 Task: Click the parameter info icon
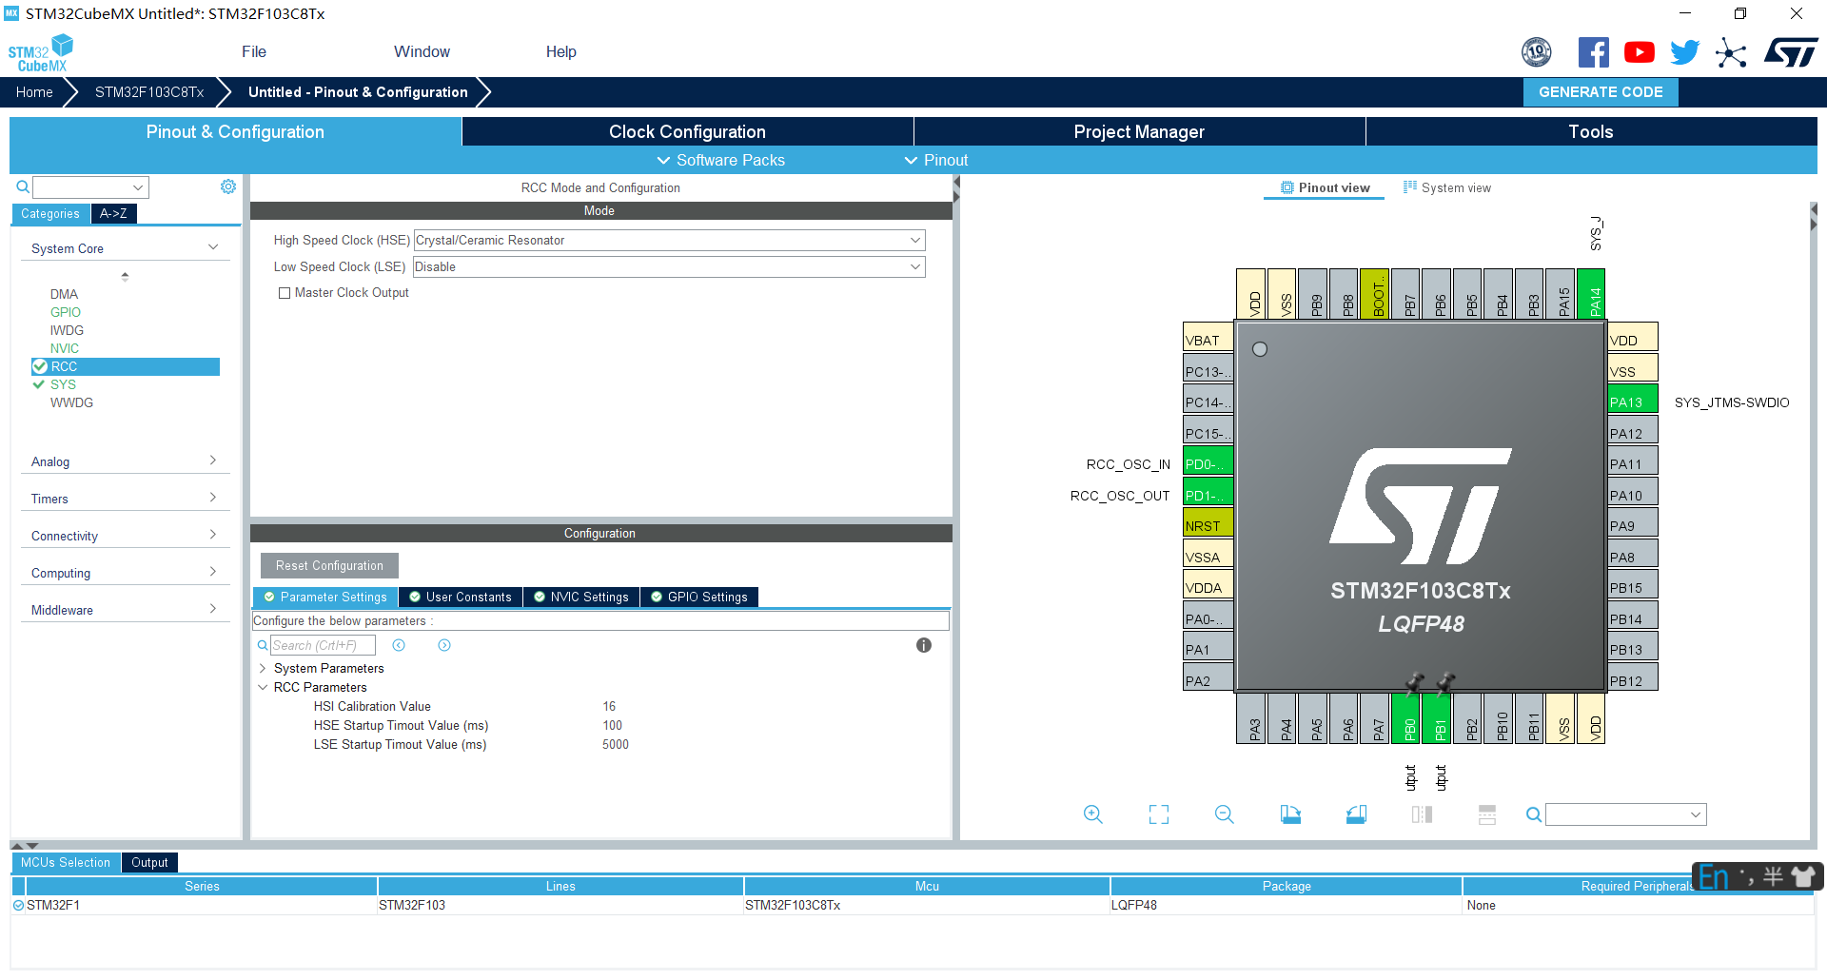click(x=923, y=645)
